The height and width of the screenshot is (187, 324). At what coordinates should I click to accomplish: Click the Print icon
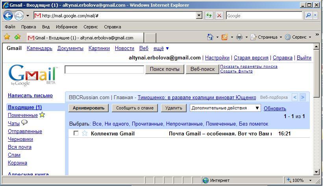[x=239, y=37]
